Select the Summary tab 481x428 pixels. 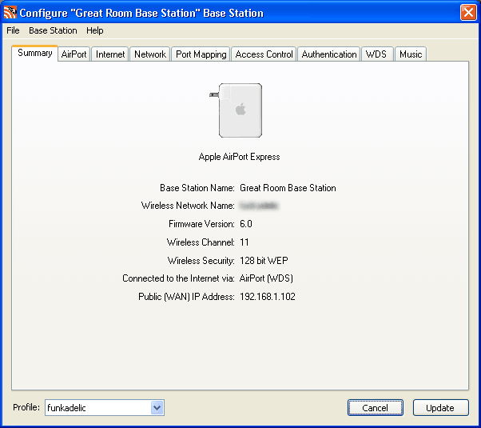pyautogui.click(x=34, y=54)
